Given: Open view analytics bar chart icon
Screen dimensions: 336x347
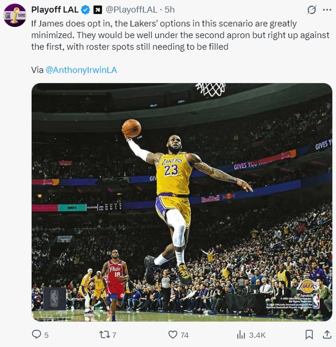Looking at the screenshot, I should [x=241, y=335].
